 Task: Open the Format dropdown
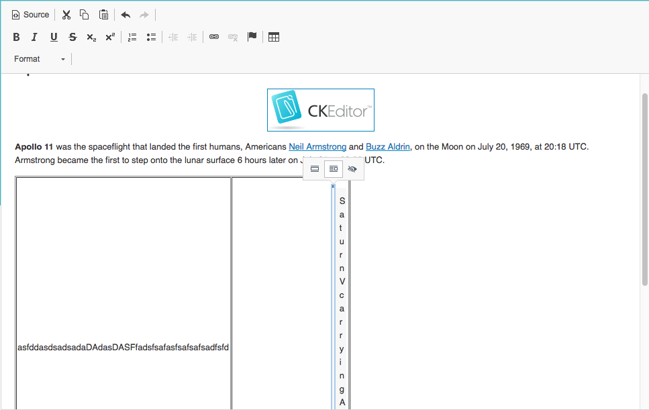(x=39, y=59)
